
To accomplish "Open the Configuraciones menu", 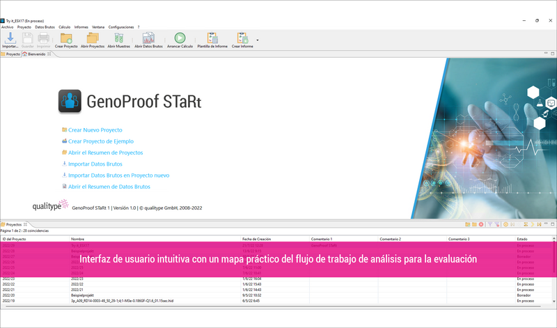I will click(x=121, y=27).
